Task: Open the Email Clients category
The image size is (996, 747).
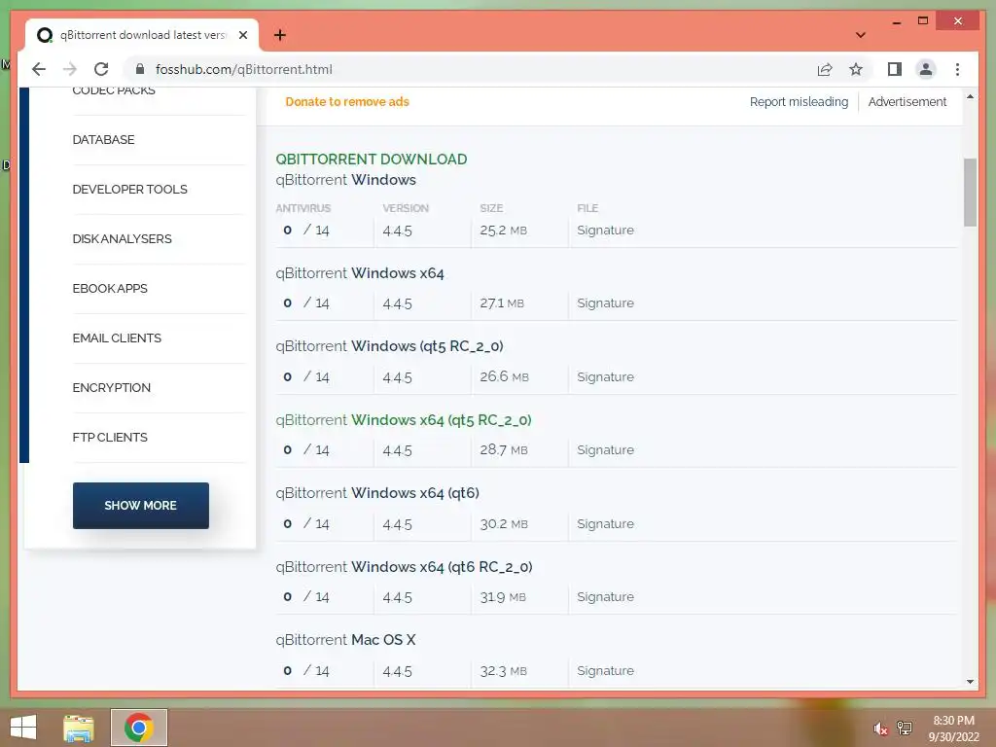Action: pos(117,338)
